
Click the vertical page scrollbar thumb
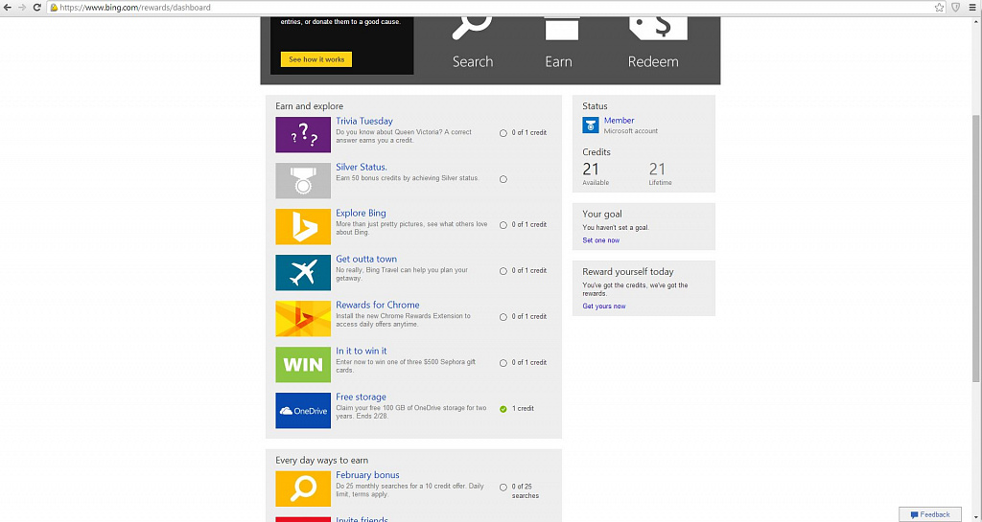pyautogui.click(x=976, y=249)
